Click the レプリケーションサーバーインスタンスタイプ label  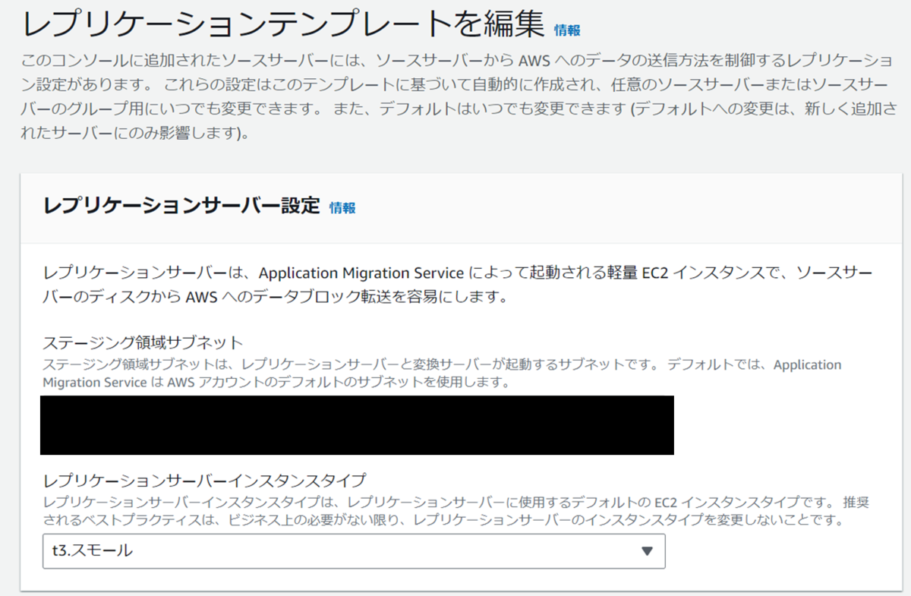(205, 480)
